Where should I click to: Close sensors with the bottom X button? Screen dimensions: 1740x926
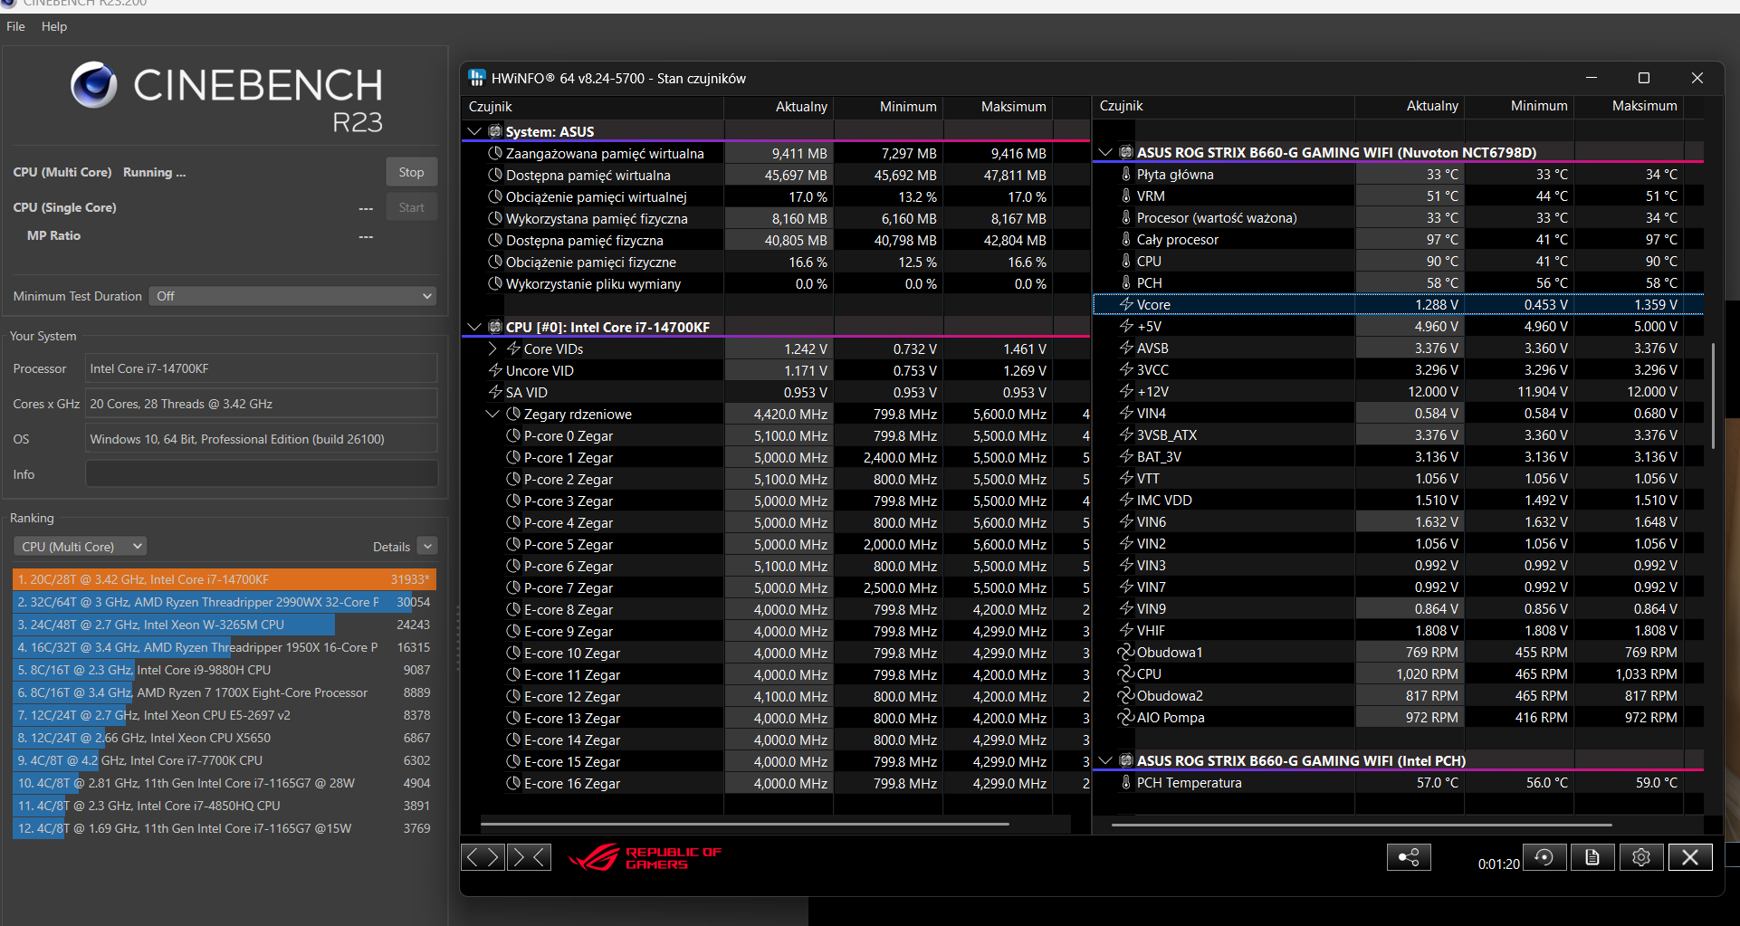pyautogui.click(x=1689, y=857)
